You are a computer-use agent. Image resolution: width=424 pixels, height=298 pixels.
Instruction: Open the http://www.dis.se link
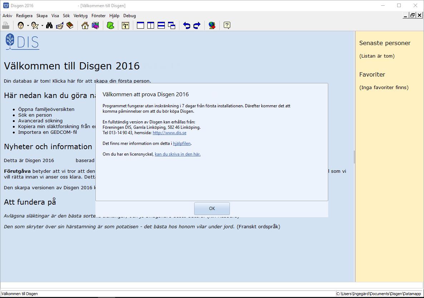pyautogui.click(x=169, y=133)
